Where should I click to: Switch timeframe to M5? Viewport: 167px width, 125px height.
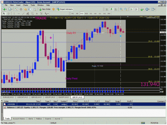pyautogui.click(x=77, y=14)
